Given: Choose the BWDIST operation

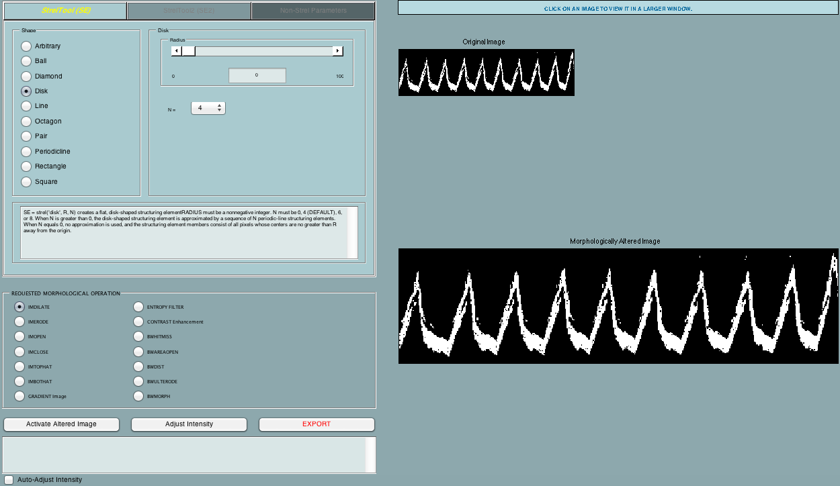Looking at the screenshot, I should coord(138,367).
